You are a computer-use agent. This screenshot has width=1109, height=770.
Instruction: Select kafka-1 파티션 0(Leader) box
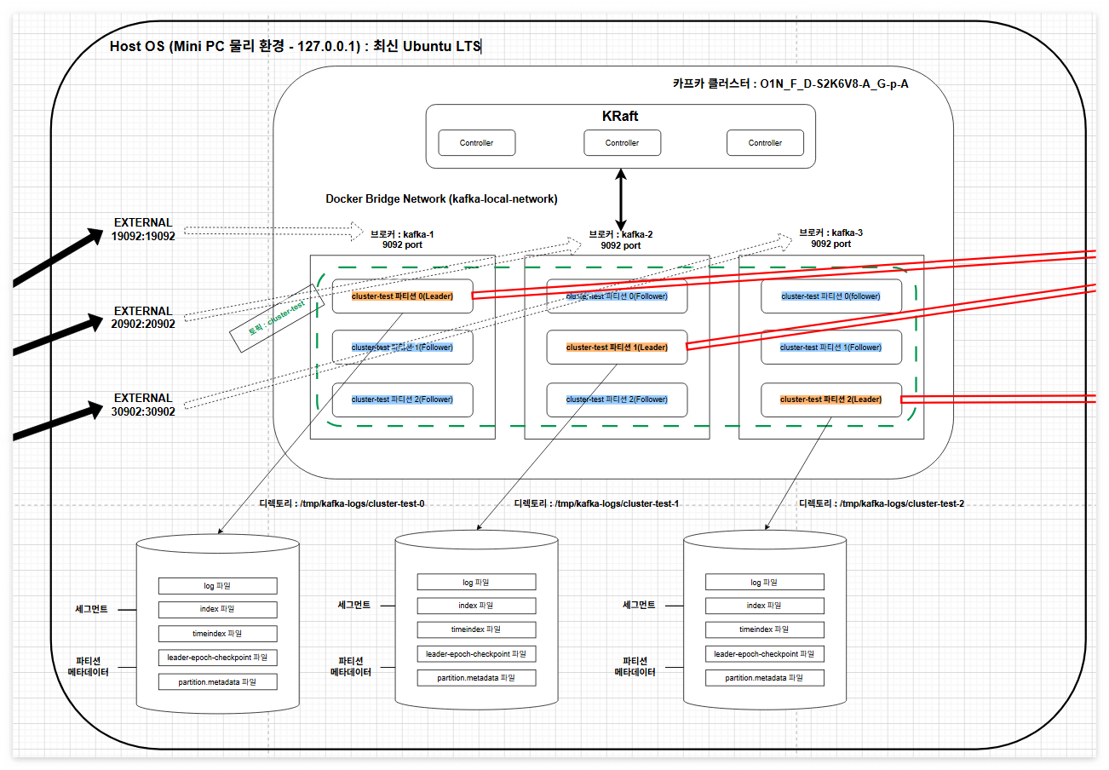point(402,296)
